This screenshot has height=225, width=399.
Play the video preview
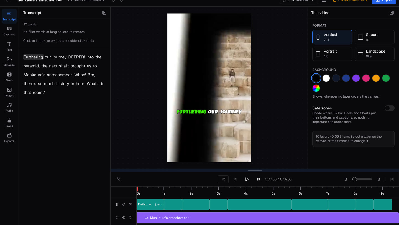247,179
